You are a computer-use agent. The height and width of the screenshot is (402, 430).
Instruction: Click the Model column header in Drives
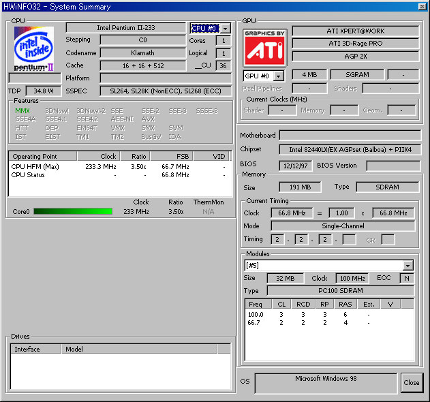pos(139,349)
